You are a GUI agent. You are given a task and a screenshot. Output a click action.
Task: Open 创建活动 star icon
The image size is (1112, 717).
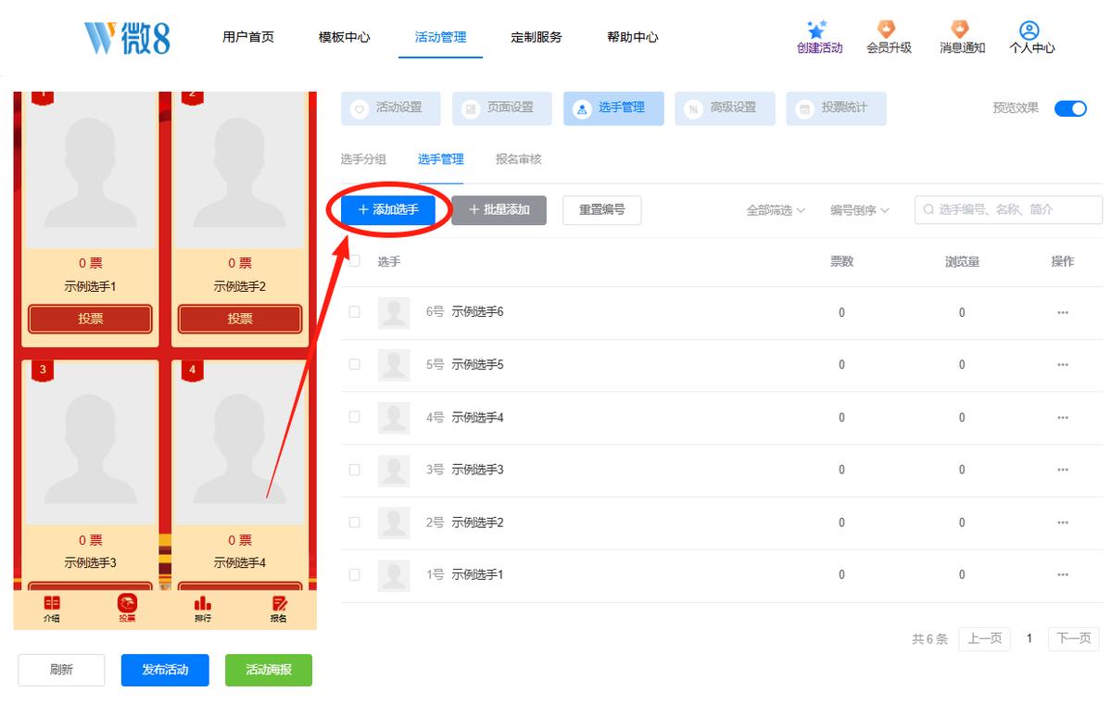coord(816,30)
